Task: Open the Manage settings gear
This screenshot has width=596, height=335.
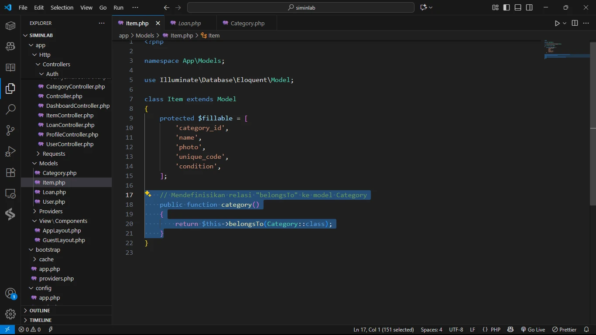Action: click(x=10, y=314)
